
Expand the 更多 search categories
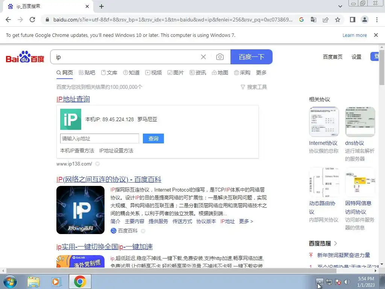[261, 73]
